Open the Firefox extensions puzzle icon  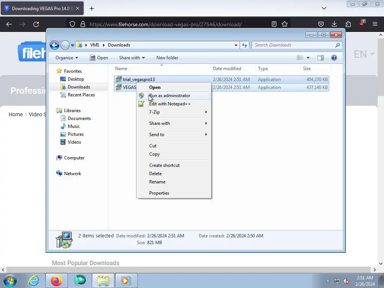point(348,24)
